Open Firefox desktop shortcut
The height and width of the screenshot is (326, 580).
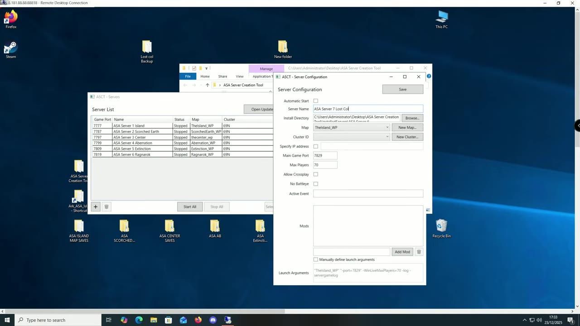coord(11,19)
